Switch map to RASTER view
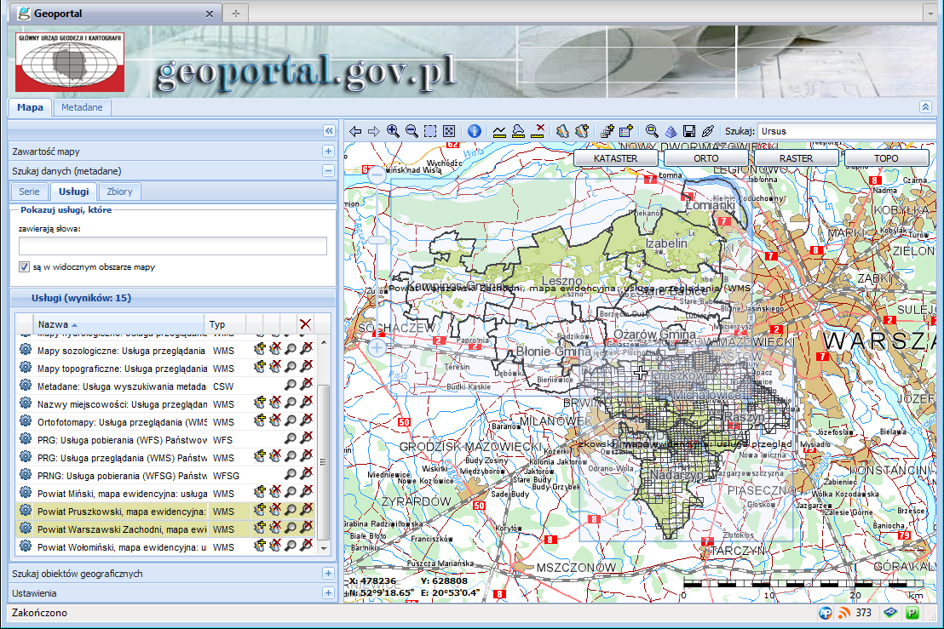This screenshot has width=944, height=629. [x=796, y=158]
